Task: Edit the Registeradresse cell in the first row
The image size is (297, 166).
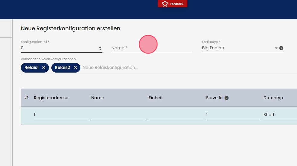Action: [61, 115]
